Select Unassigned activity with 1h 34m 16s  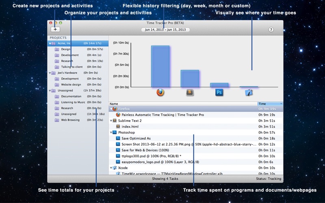coord(78,114)
